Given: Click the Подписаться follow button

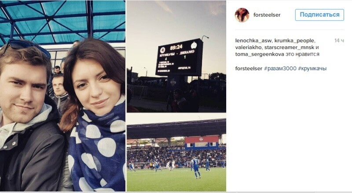Looking at the screenshot, I should [x=319, y=15].
